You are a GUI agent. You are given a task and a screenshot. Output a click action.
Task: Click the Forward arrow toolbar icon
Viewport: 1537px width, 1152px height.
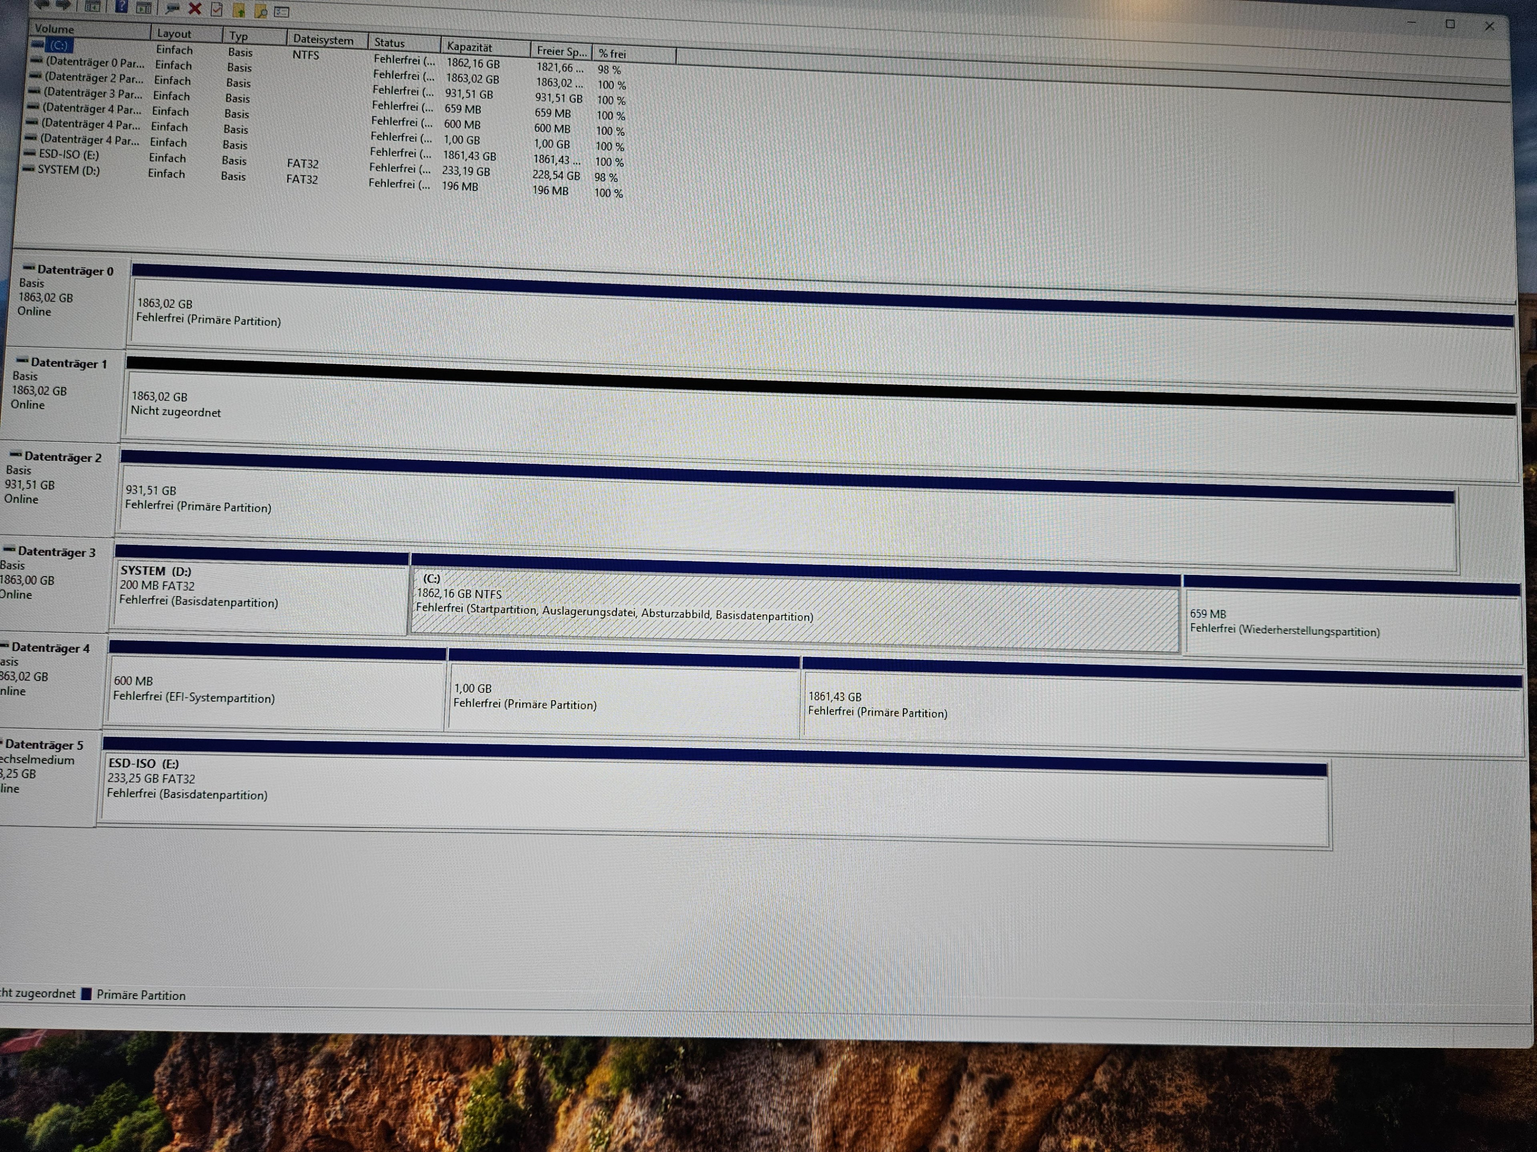tap(63, 6)
